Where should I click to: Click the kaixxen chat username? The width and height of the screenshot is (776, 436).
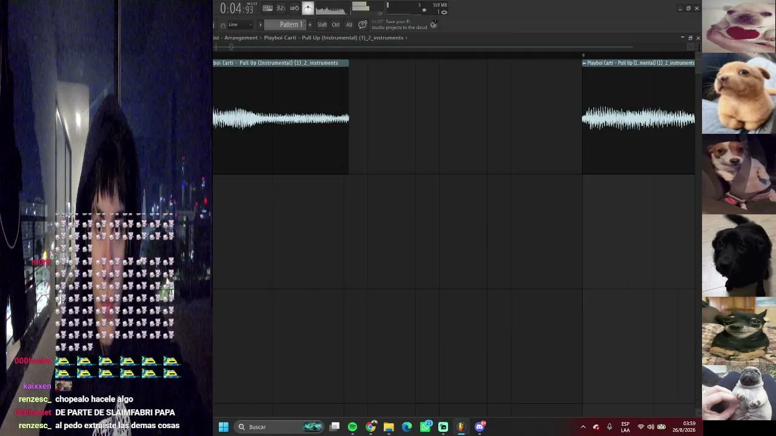click(x=37, y=386)
